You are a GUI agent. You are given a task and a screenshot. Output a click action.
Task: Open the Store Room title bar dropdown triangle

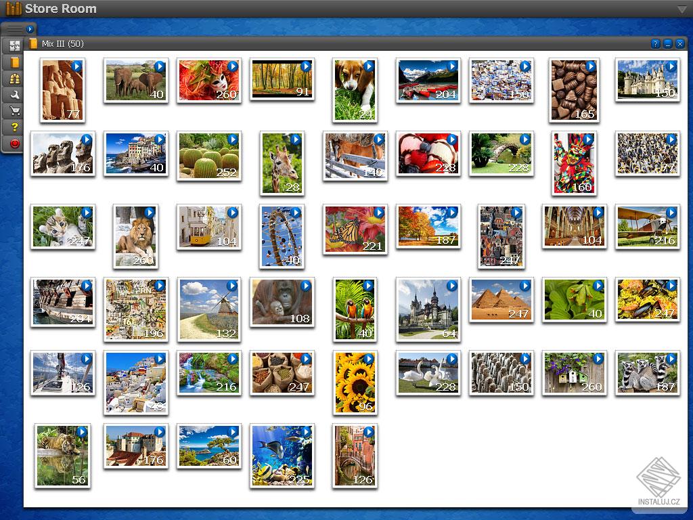click(682, 9)
